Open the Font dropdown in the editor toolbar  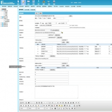[x=41, y=109]
